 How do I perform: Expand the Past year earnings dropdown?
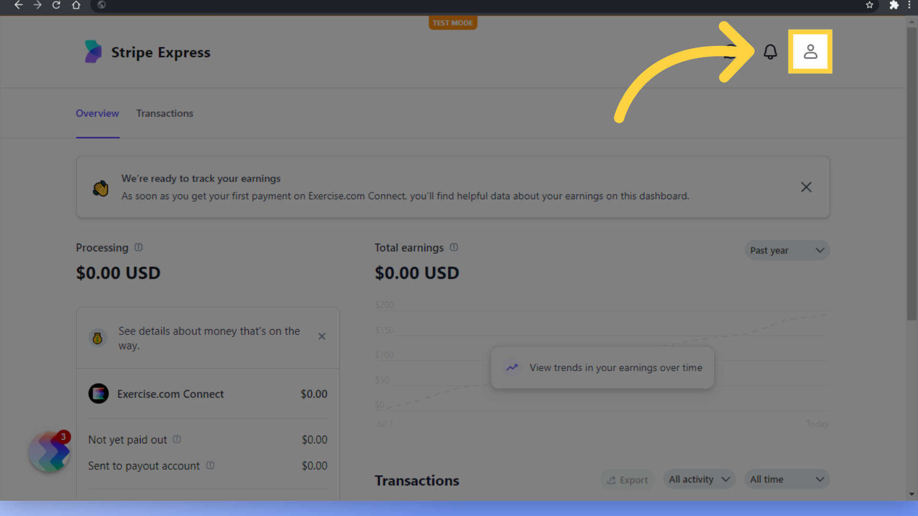(x=786, y=249)
